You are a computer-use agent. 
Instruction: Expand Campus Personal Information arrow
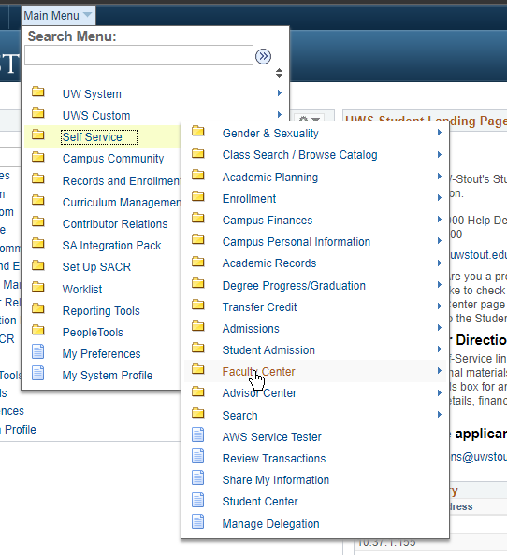[440, 241]
